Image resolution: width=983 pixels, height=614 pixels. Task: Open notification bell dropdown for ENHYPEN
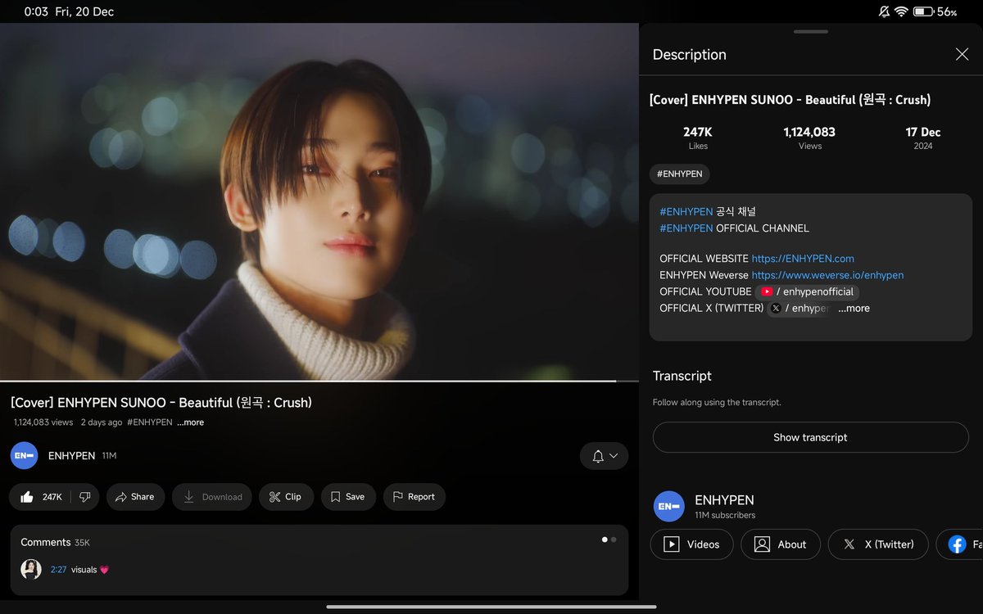(605, 456)
